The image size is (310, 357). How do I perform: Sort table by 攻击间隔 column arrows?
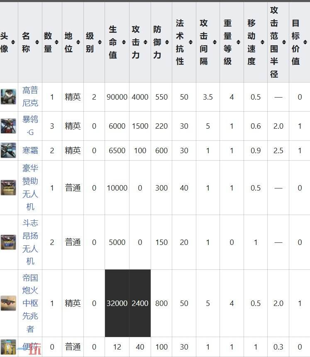[215, 42]
